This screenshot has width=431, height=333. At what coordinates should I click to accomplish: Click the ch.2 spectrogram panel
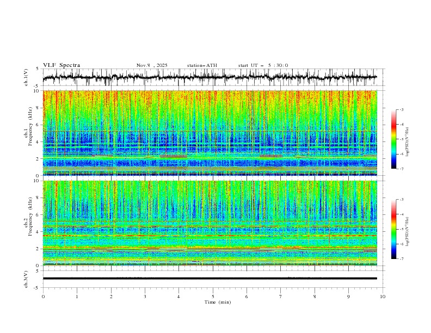[x=210, y=223]
